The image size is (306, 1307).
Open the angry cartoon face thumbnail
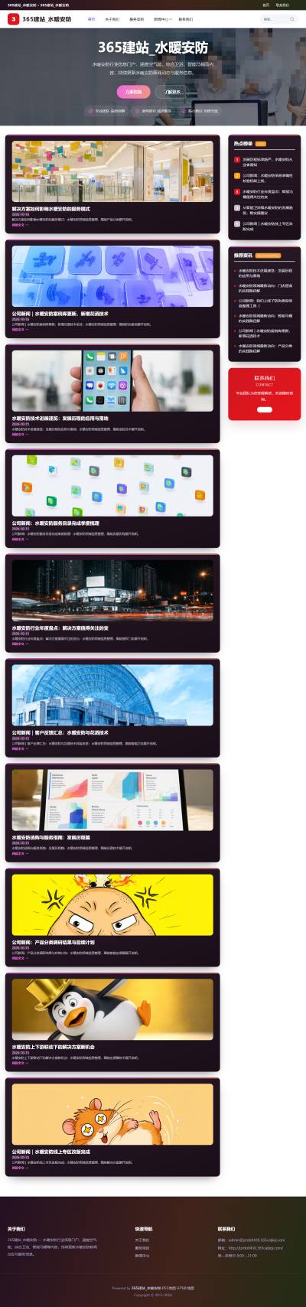point(112,905)
